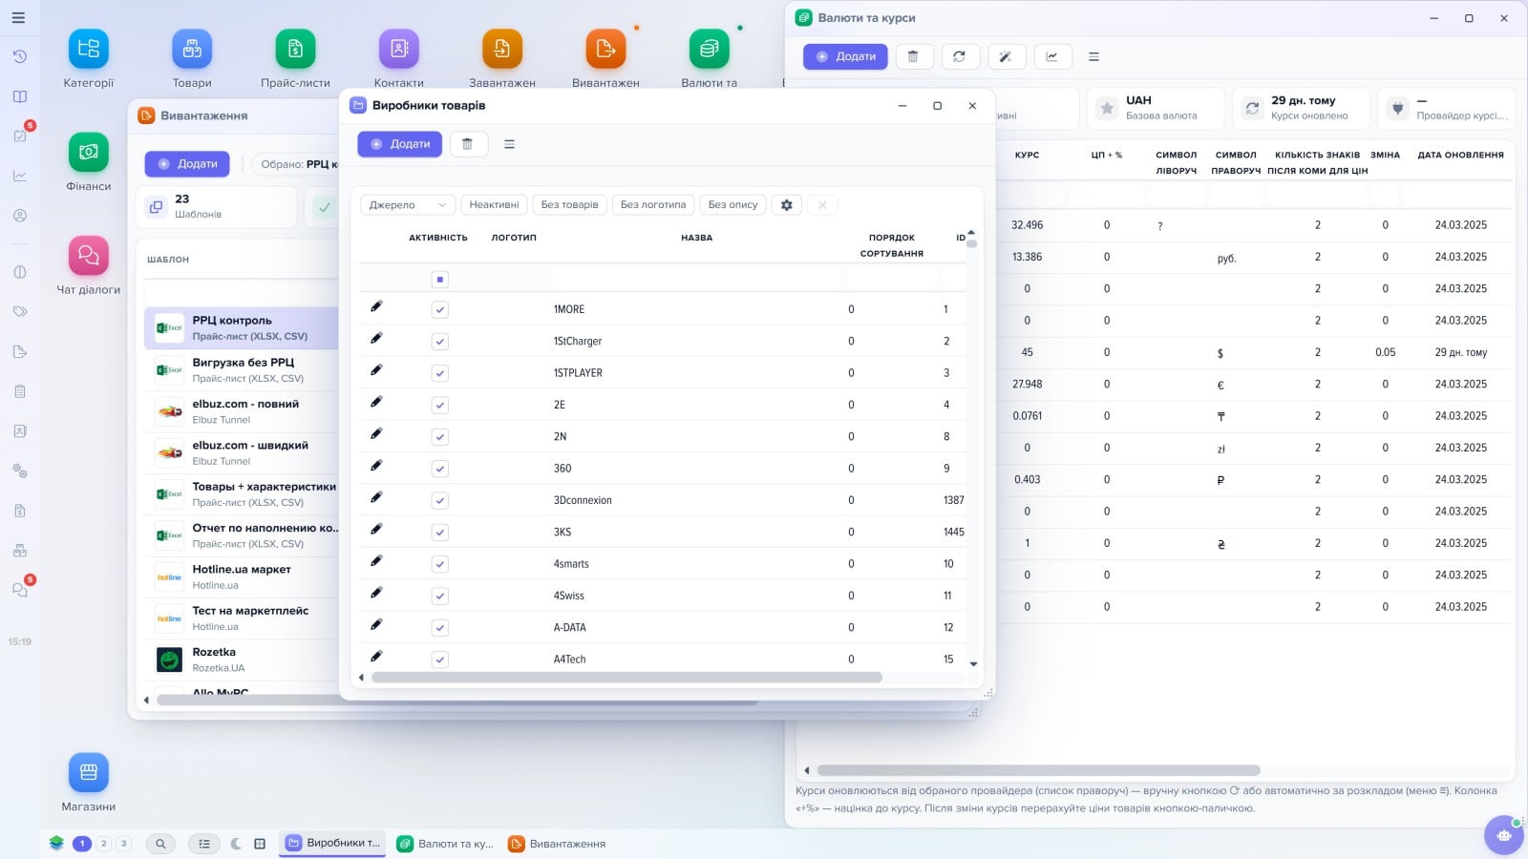Image resolution: width=1528 pixels, height=859 pixels.
Task: Click the history clock icon in sidebar
Action: click(x=19, y=56)
